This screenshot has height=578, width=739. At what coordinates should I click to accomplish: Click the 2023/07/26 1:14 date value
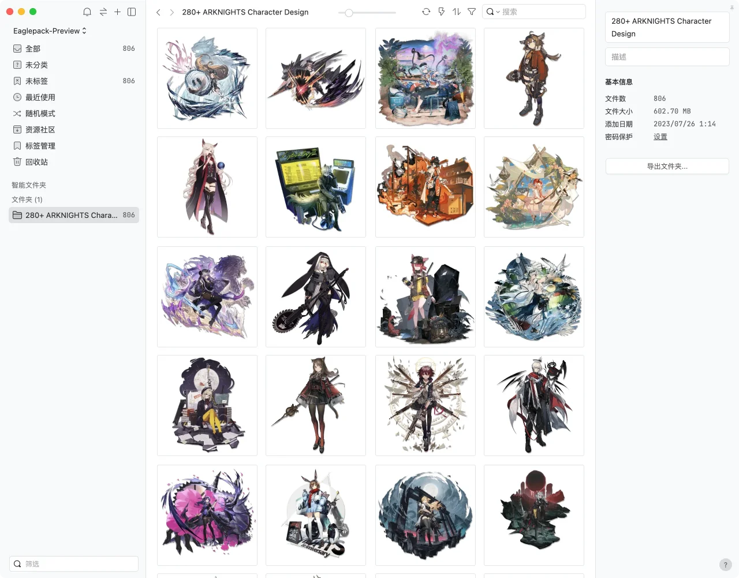coord(685,124)
